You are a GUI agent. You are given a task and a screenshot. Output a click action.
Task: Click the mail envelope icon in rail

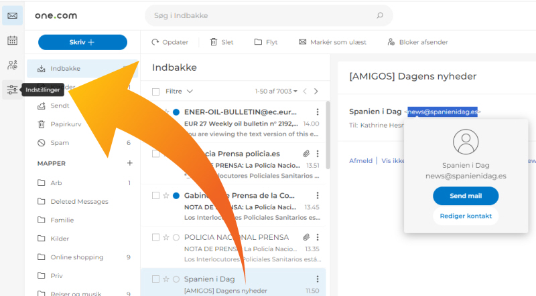[12, 15]
